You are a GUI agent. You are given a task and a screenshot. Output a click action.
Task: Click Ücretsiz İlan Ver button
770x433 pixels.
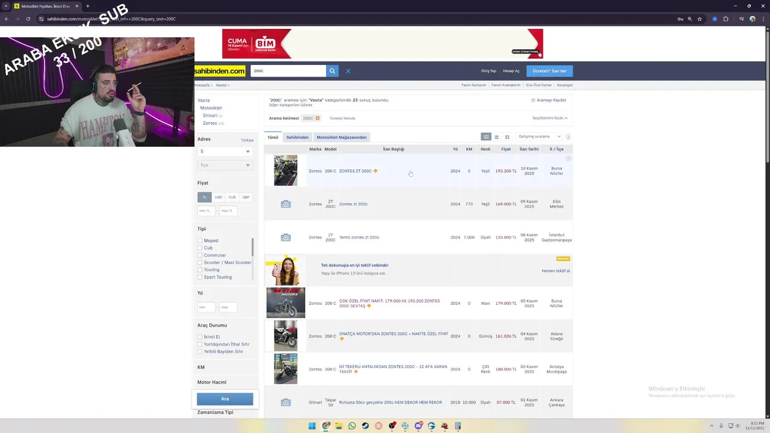pos(549,71)
